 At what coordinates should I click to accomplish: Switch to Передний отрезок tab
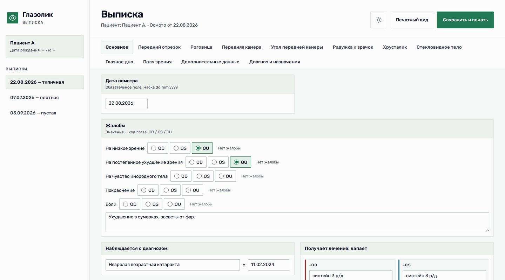point(160,47)
